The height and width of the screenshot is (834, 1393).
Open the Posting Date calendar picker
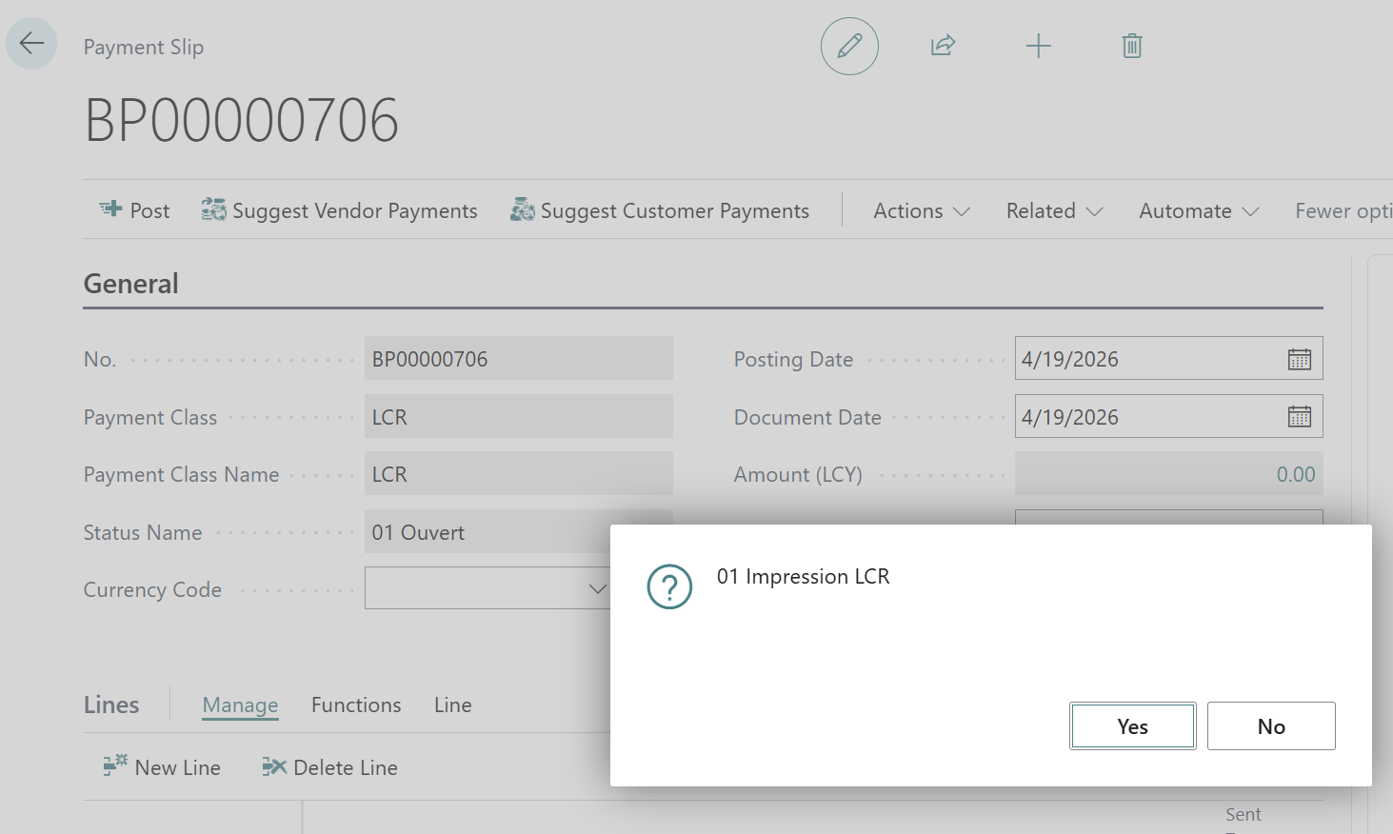tap(1299, 359)
